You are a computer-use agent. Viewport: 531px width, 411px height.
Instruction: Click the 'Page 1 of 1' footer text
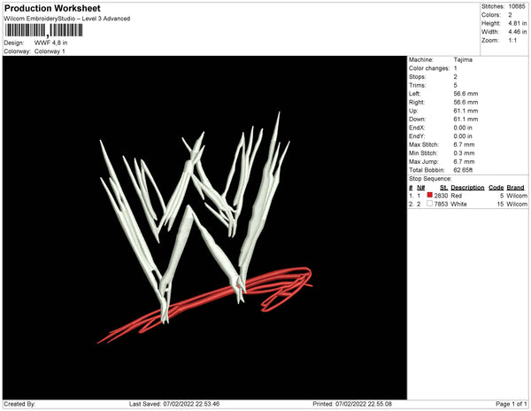point(511,404)
